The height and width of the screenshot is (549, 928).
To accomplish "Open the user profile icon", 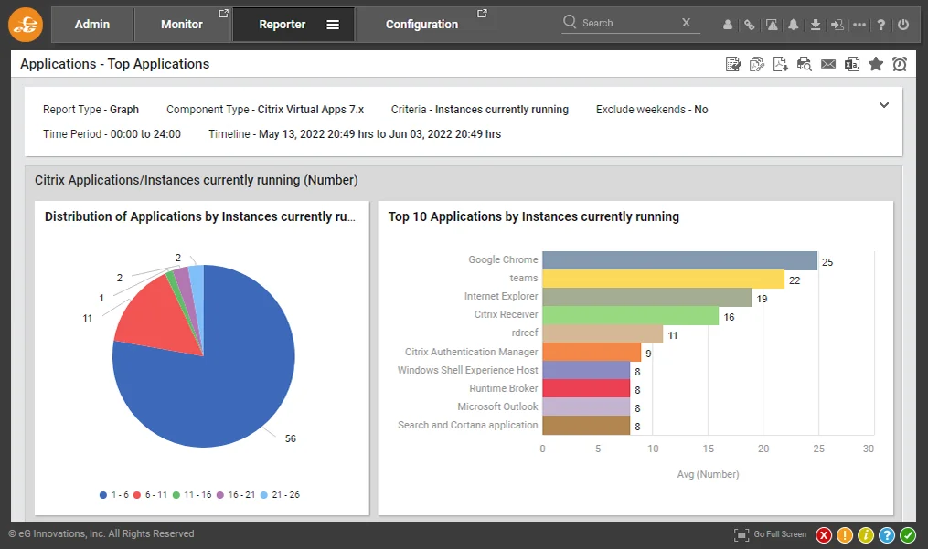I will coord(728,25).
